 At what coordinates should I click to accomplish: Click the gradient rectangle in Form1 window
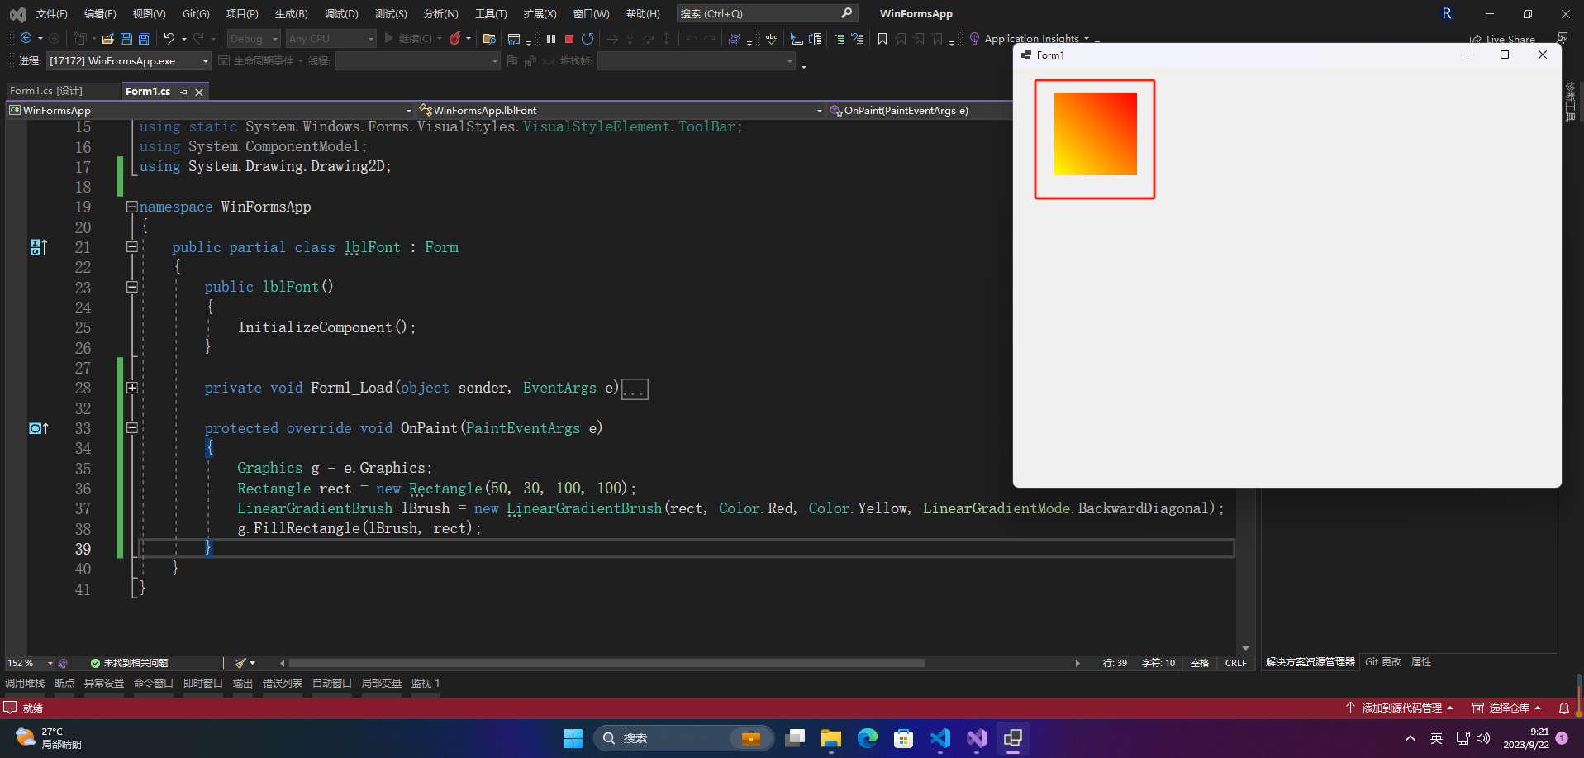click(x=1095, y=133)
